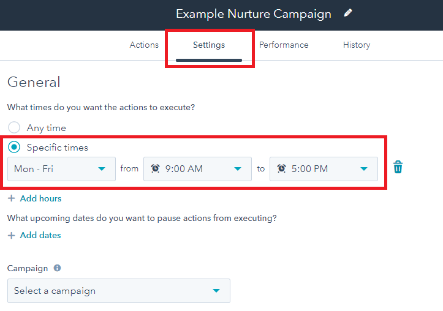The image size is (443, 311).
Task: Click alarm clock icon in 9:00 AM field
Action: [156, 168]
